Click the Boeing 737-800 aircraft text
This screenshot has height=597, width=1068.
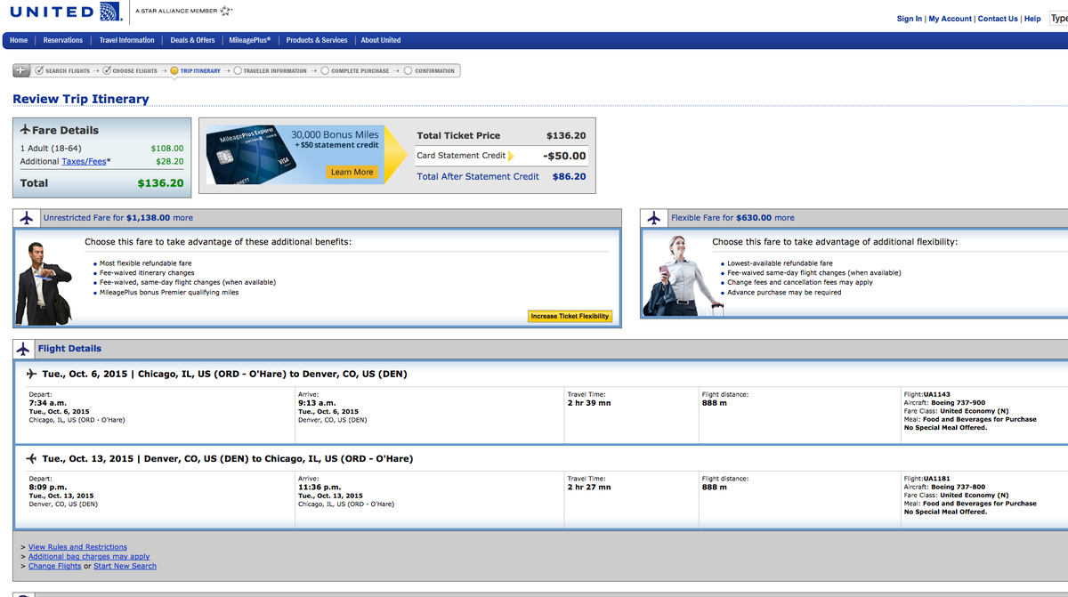[x=959, y=488]
